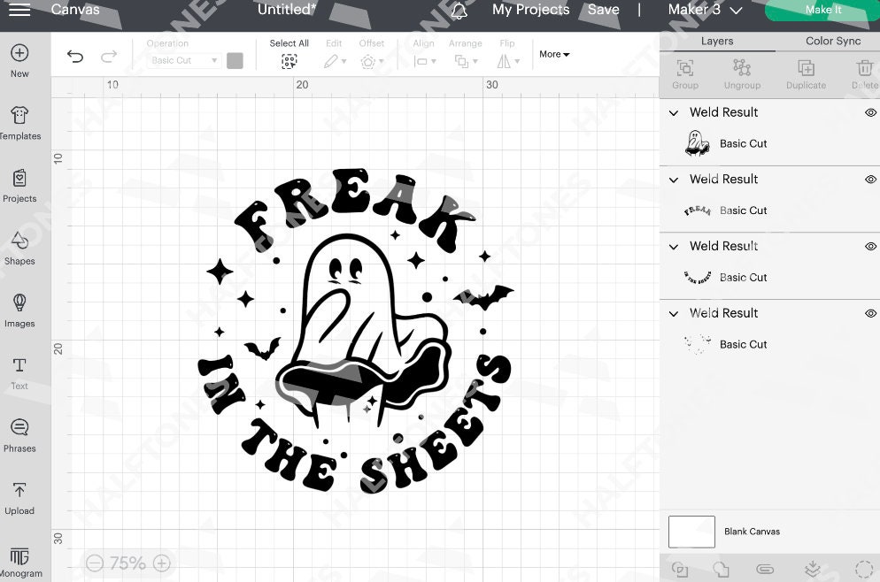Open the Monogram tool
This screenshot has height=582, width=880.
(19, 557)
